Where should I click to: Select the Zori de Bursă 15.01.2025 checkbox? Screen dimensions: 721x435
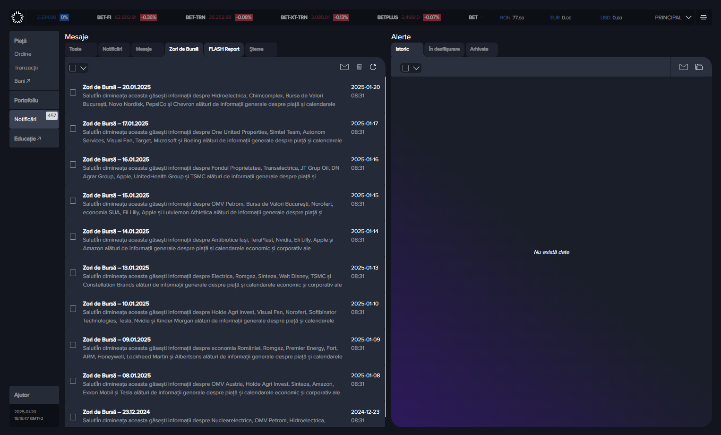pos(73,200)
